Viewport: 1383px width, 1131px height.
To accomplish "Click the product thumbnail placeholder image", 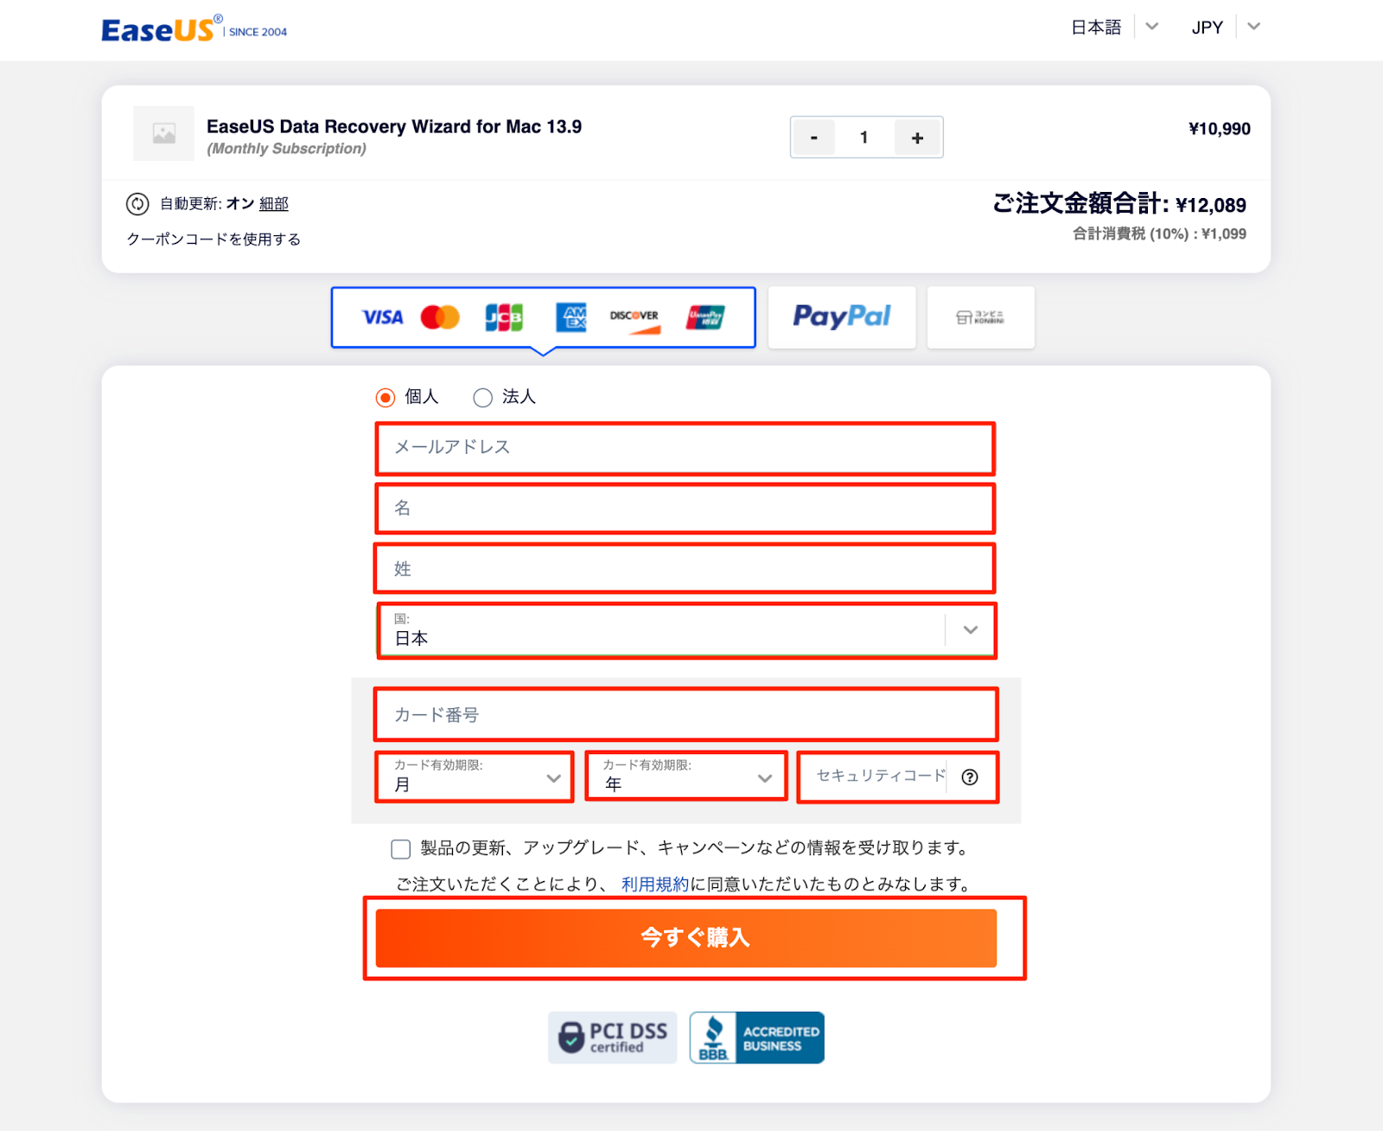I will click(x=163, y=133).
